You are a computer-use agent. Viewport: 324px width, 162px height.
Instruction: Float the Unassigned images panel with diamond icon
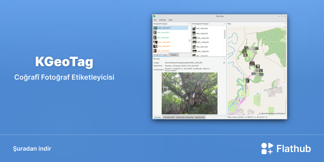click(224, 24)
